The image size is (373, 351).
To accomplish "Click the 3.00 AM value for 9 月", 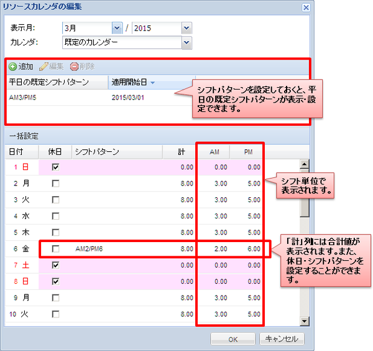I will [x=221, y=297].
